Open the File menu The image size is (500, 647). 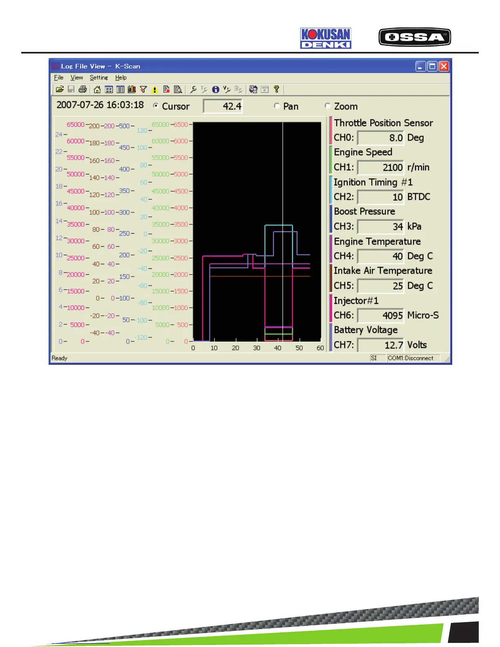[59, 78]
